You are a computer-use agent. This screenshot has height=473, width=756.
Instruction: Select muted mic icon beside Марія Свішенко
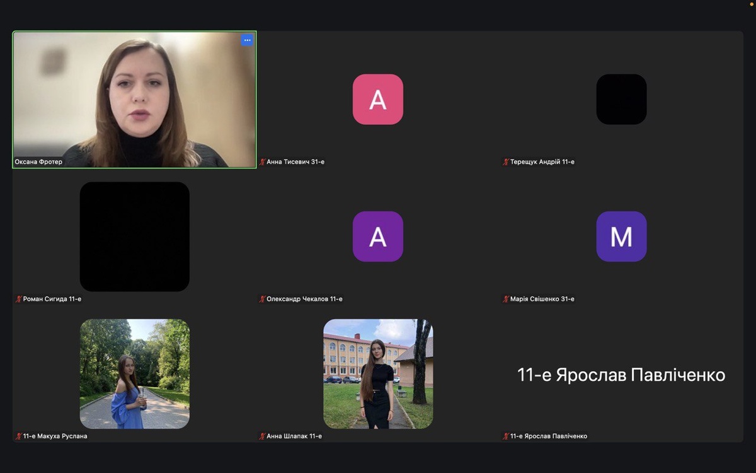(506, 299)
